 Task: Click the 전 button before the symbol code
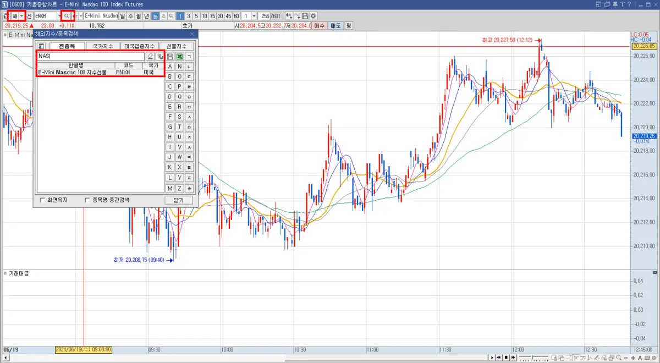click(x=29, y=16)
